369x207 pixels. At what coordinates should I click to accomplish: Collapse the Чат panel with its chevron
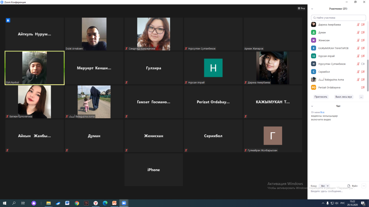pos(312,106)
